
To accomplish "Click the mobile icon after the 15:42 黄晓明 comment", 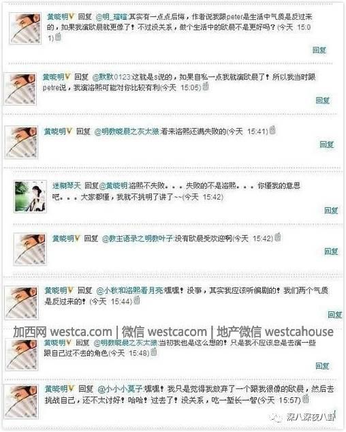I will tap(278, 237).
